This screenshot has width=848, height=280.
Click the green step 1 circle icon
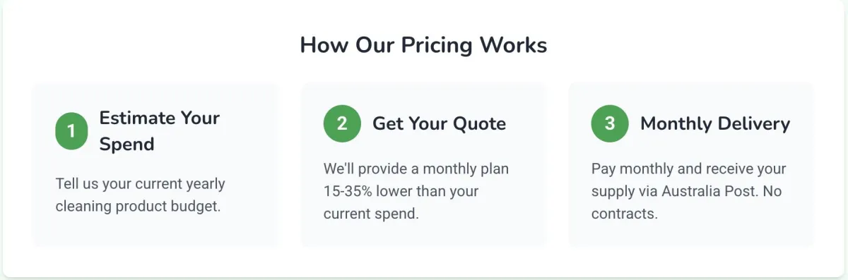coord(71,130)
